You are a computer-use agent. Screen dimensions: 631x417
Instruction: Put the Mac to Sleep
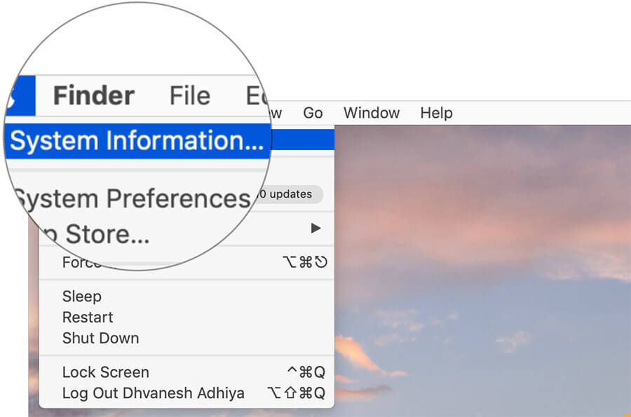(x=82, y=296)
